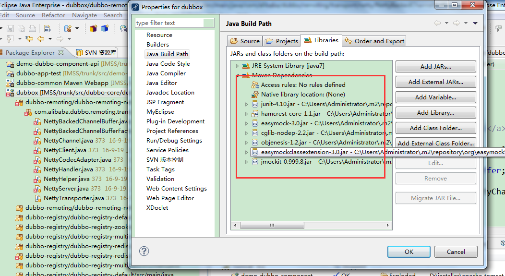505x276 pixels.
Task: Click JRE System Library books icon
Action: point(246,66)
